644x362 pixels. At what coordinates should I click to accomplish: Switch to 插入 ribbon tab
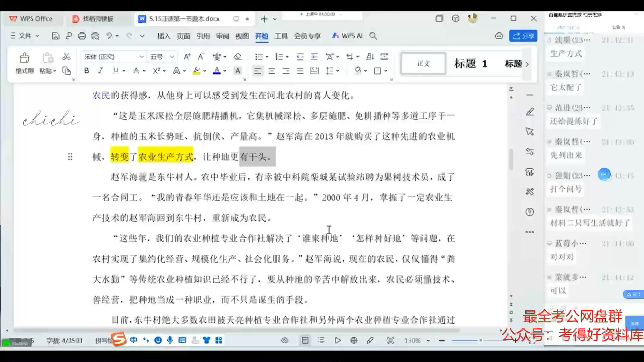tap(164, 36)
